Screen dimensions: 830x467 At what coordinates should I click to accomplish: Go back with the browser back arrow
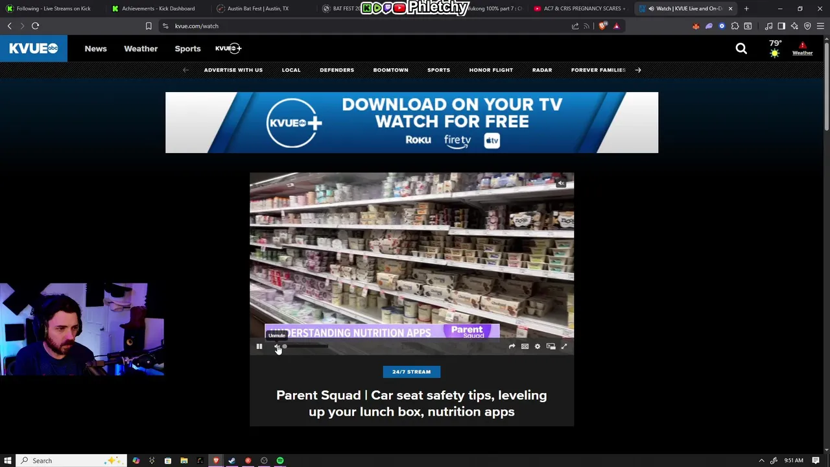point(10,26)
